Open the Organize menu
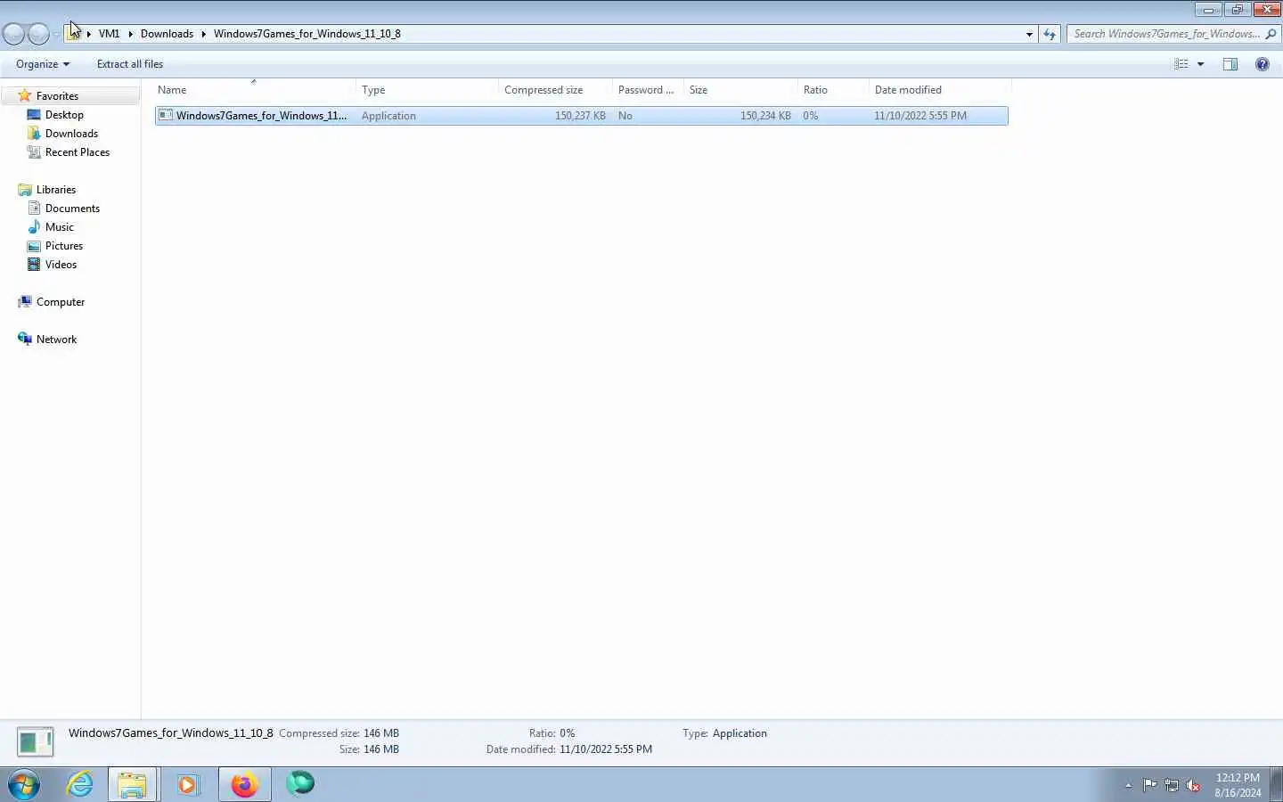1283x802 pixels. tap(42, 64)
